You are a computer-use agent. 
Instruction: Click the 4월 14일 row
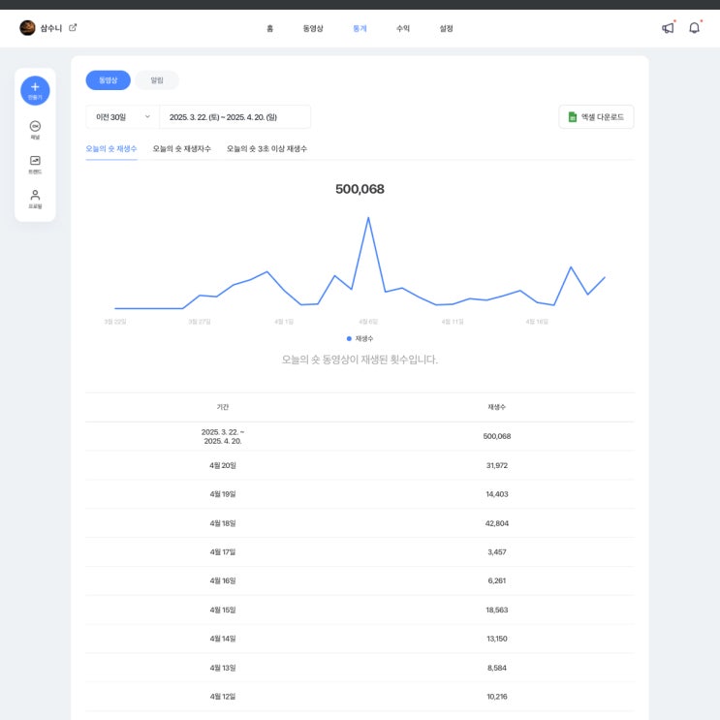360,639
